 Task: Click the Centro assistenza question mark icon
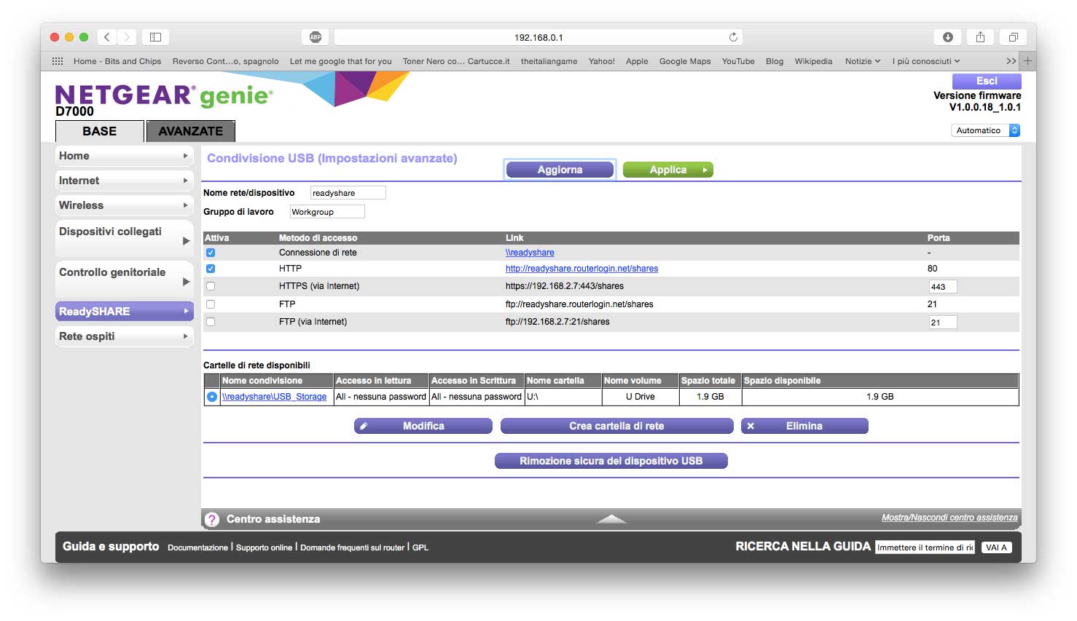point(212,519)
